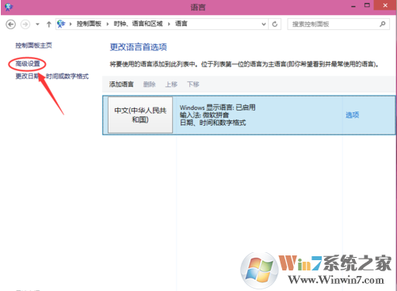Expand chevron after 时钟、语言和区域 breadcrumb
The height and width of the screenshot is (291, 397).
[x=169, y=25]
